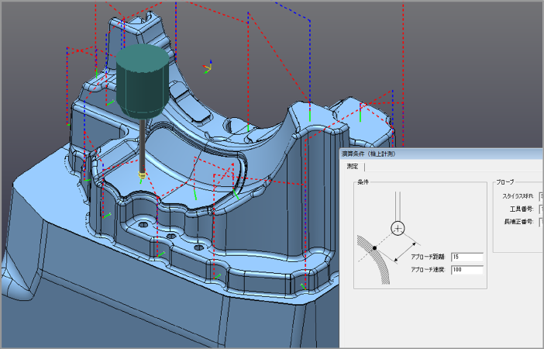Focus the アプローチ速度 input field
Viewport: 544px width, 349px height.
pos(467,270)
